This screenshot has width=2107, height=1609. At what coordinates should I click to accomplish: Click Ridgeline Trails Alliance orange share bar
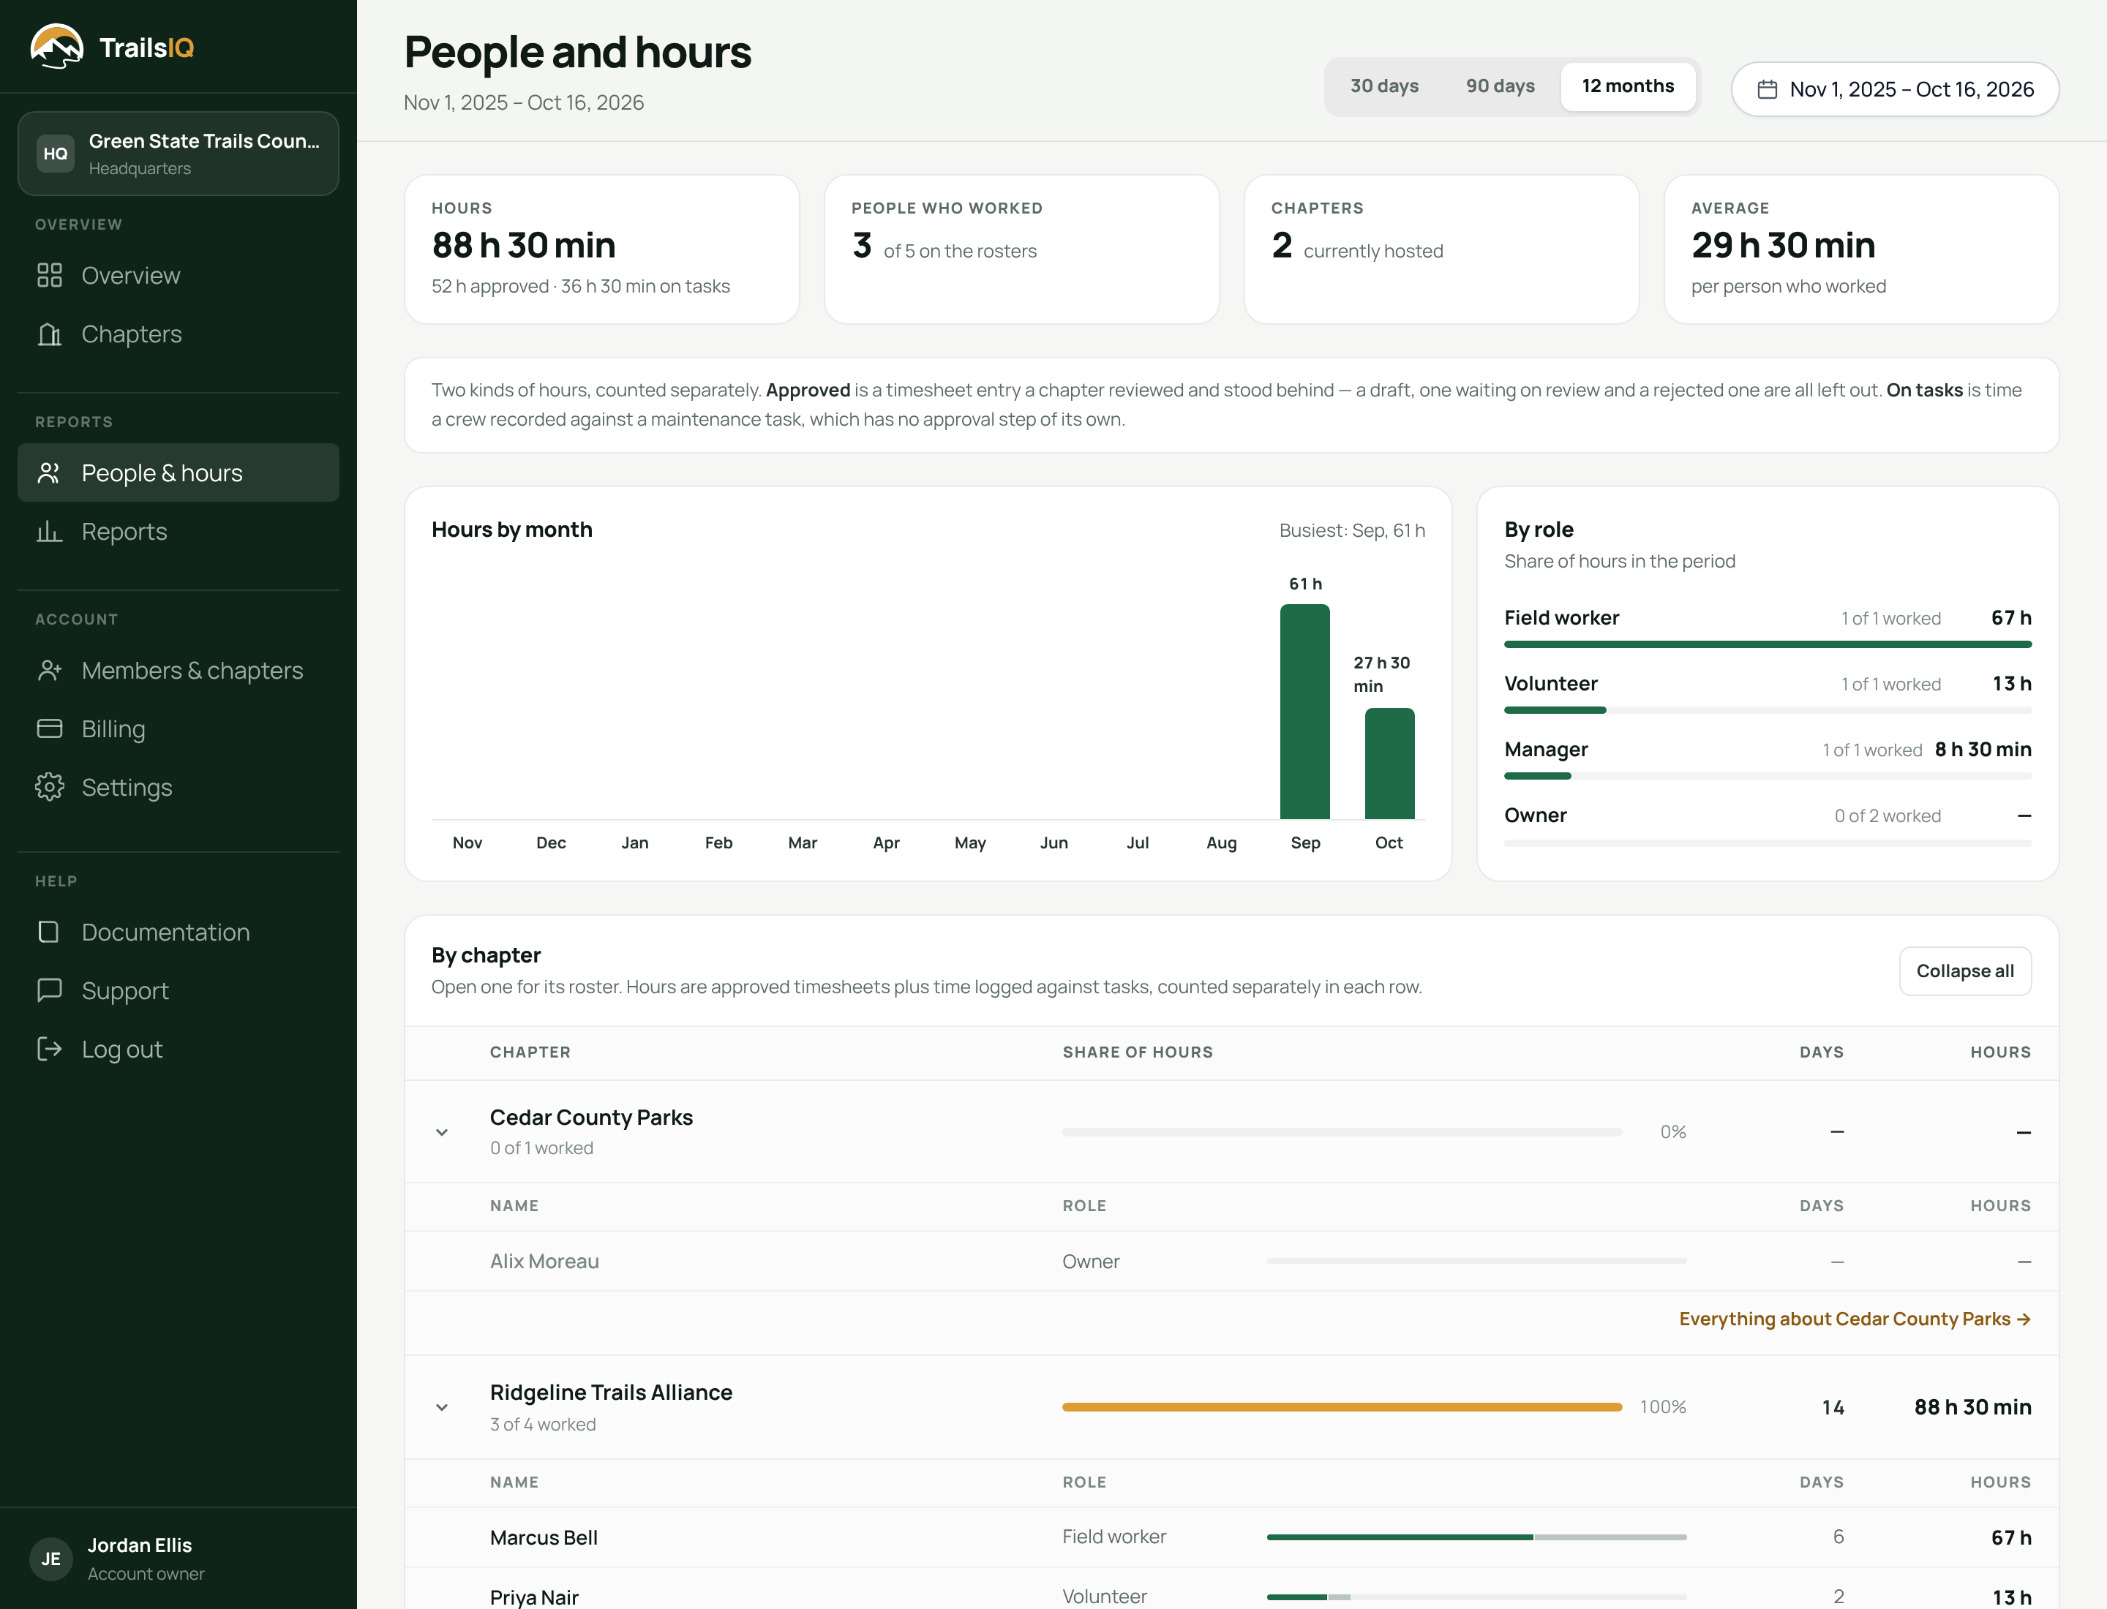[1342, 1407]
